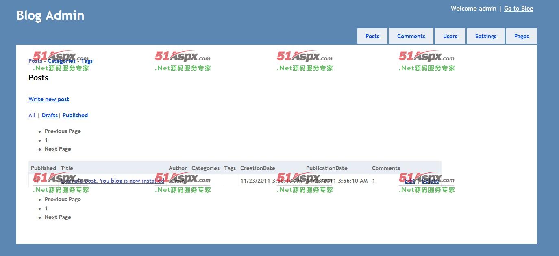559x256 pixels.
Task: Select page 1 below the table
Action: click(x=46, y=208)
